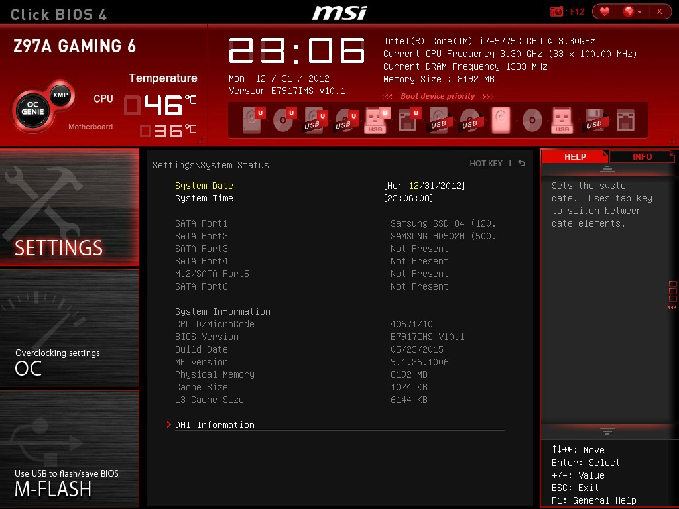Open M-FLASH BIOS flashing utility
This screenshot has height=509, width=679.
70,449
